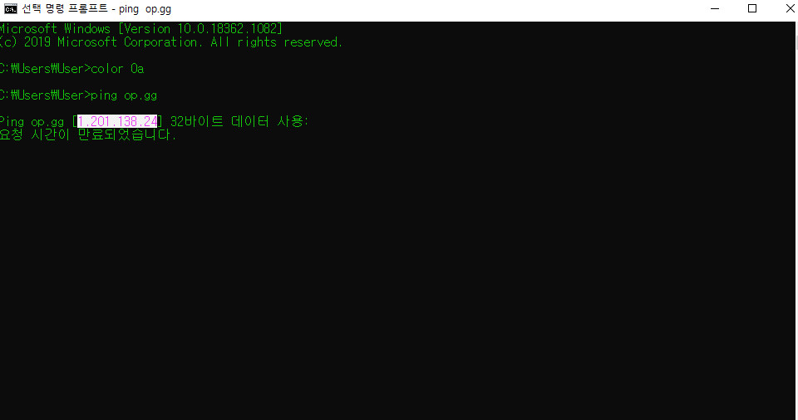Screen dimensions: 798x420
Task: Click the '선택 명령 프롬프트' title label
Action: [65, 9]
